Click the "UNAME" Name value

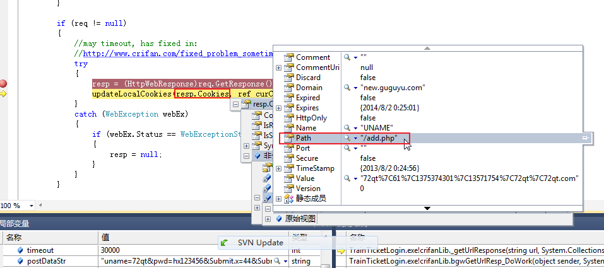pyautogui.click(x=376, y=128)
